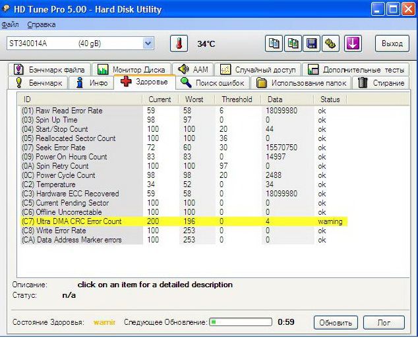
Task: Select the Seek Error Rate row
Action: (x=184, y=148)
